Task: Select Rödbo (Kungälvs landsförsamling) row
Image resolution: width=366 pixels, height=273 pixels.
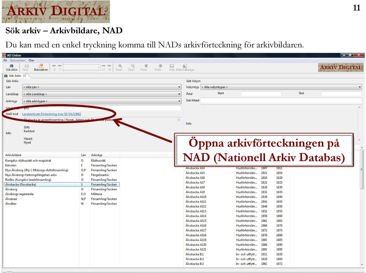Action: (62, 180)
